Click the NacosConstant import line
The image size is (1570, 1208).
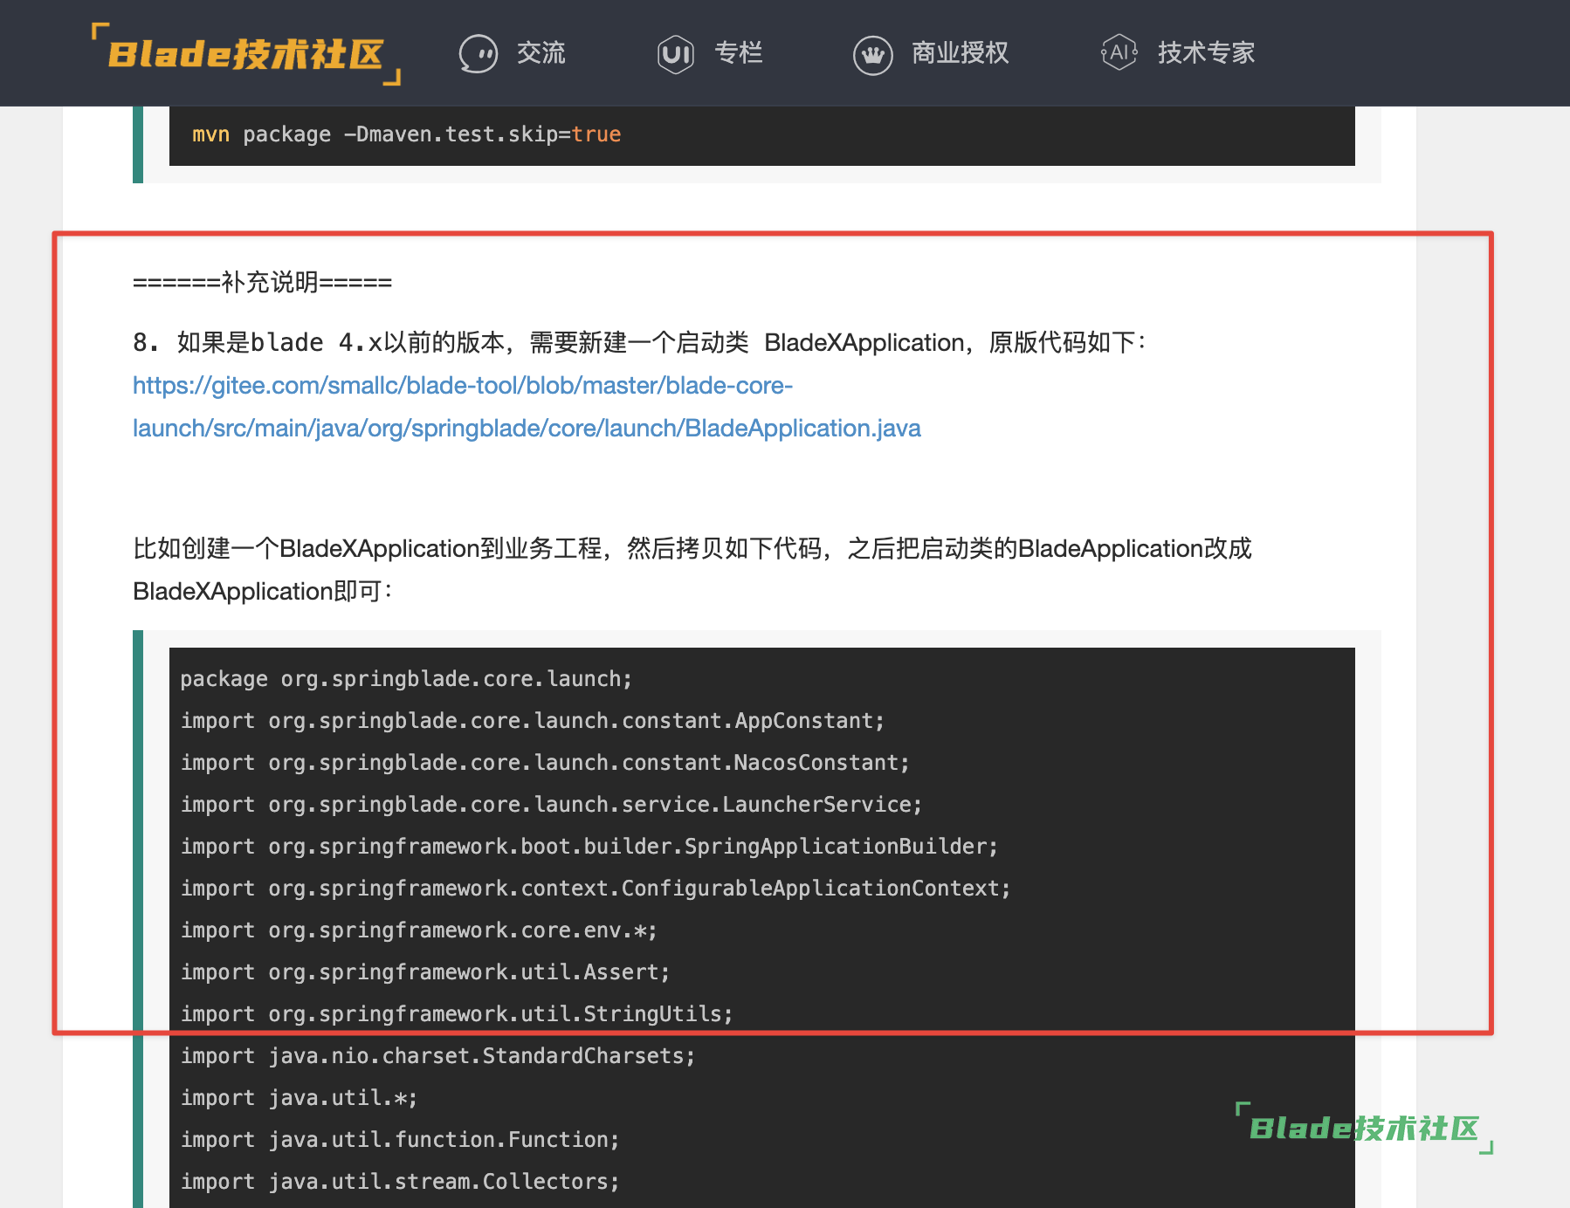point(545,763)
